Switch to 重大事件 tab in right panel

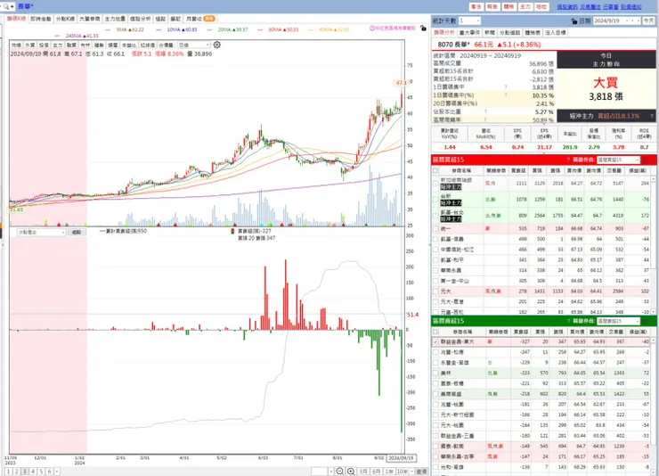point(469,32)
